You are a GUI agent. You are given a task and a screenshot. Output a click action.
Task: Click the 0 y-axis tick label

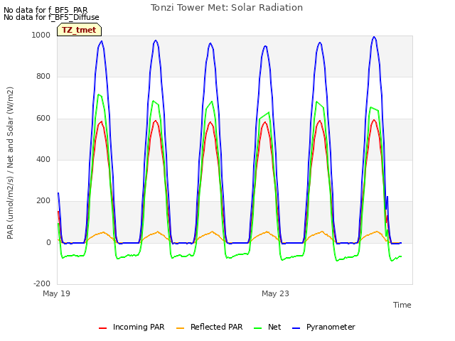(48, 242)
